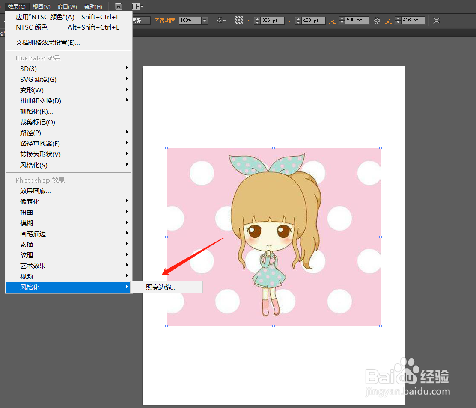The height and width of the screenshot is (408, 476).
Task: Open the align-to selection dropdown icon
Action: (221, 21)
